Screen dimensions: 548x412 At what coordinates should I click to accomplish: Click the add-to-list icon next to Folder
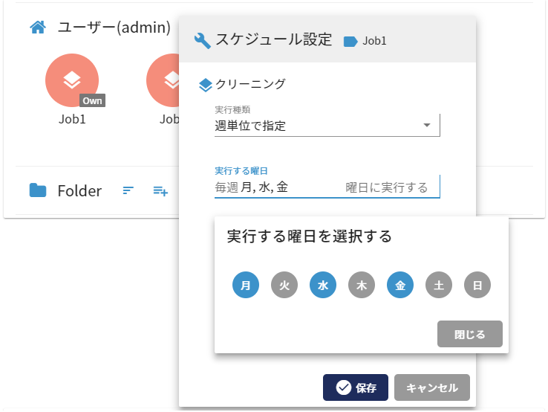click(160, 191)
